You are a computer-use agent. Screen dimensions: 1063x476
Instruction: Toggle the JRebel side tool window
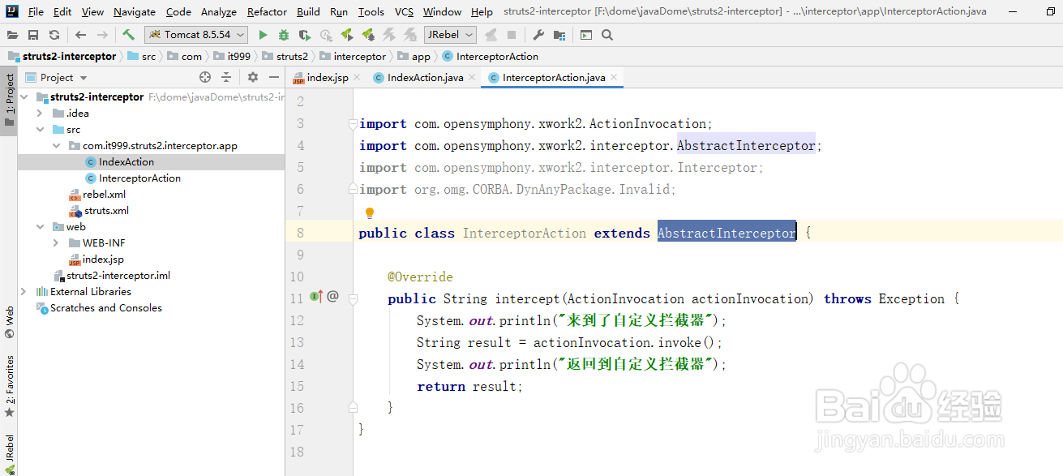[9, 454]
